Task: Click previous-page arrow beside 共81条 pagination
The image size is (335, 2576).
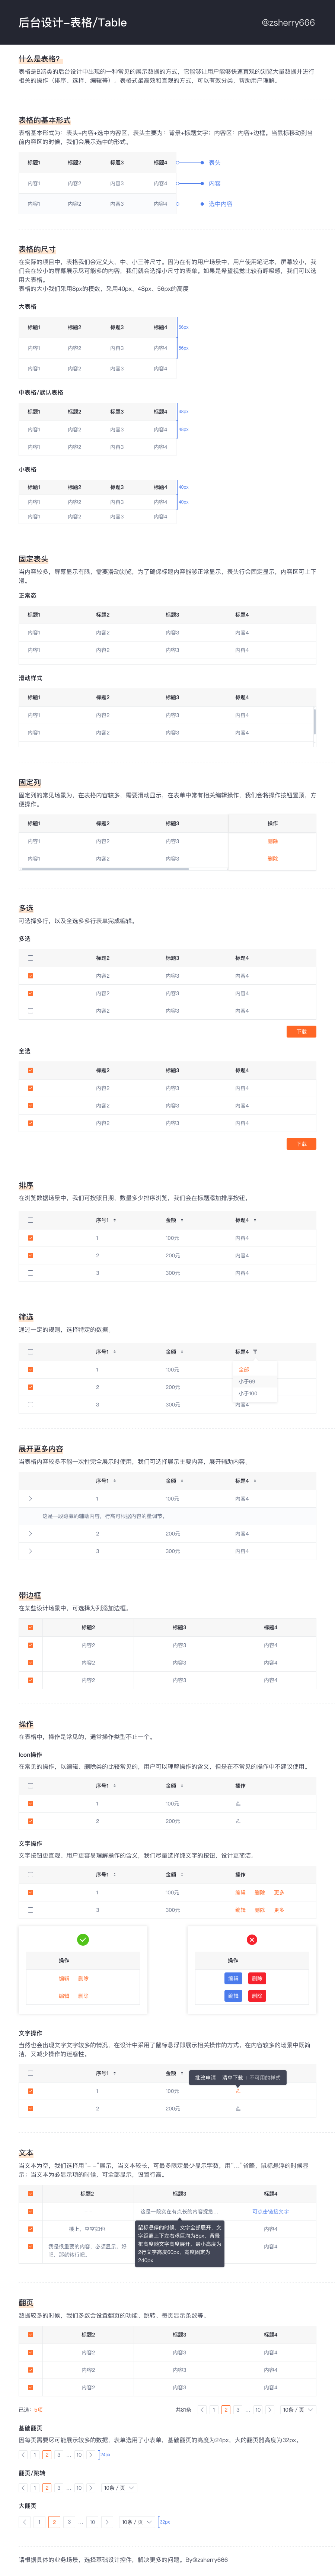Action: (x=202, y=2410)
